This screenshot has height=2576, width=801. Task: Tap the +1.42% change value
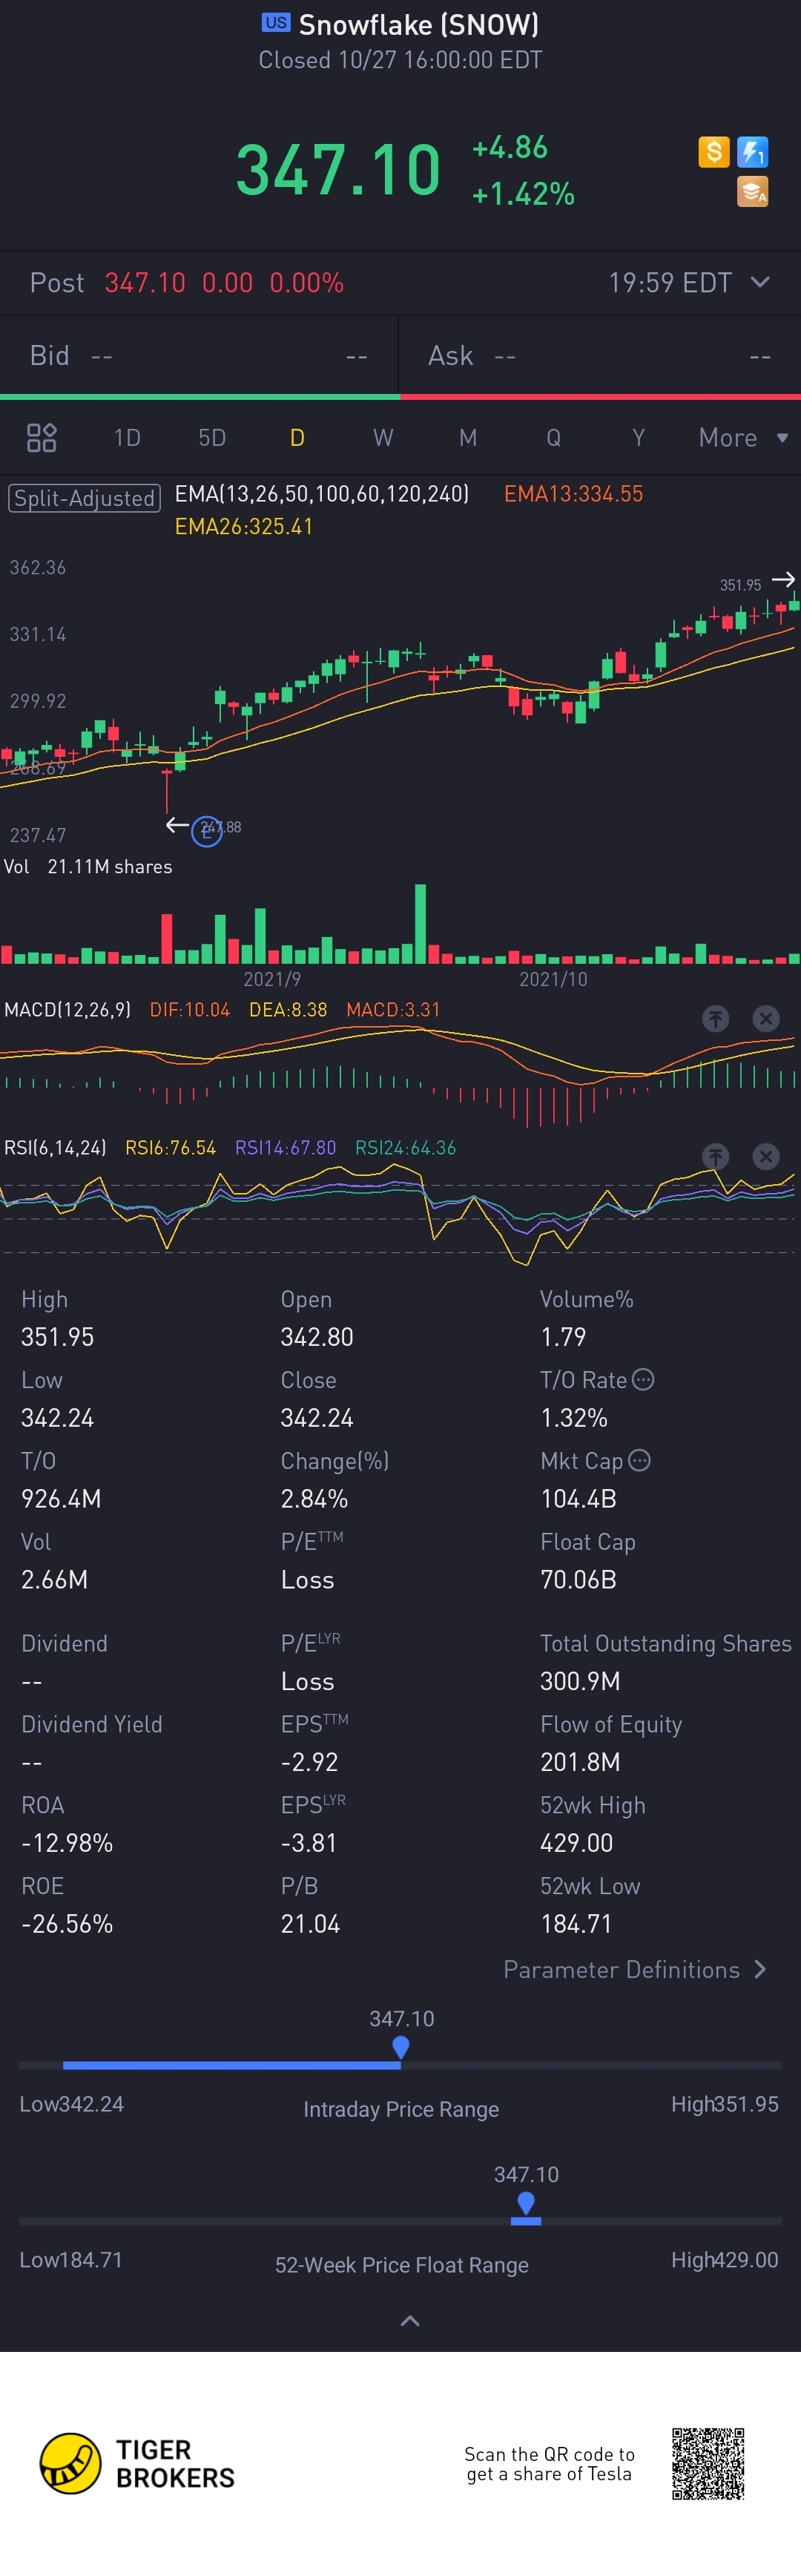click(523, 193)
